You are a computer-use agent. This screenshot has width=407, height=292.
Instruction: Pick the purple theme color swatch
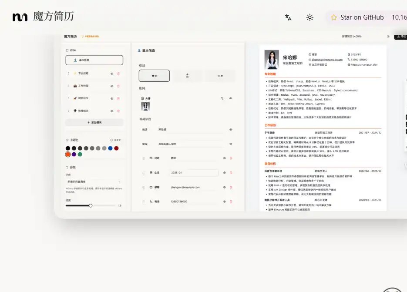[74, 154]
